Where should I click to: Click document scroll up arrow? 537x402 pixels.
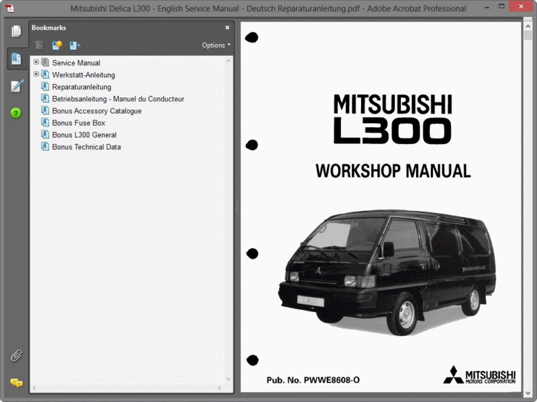[x=528, y=26]
